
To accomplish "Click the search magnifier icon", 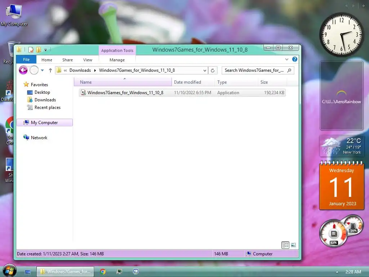I will point(289,70).
